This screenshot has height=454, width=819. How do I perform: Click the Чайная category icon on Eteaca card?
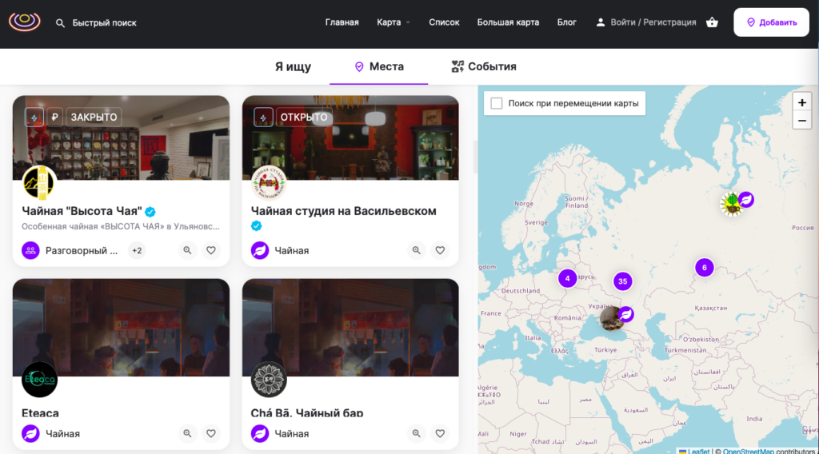(x=31, y=434)
